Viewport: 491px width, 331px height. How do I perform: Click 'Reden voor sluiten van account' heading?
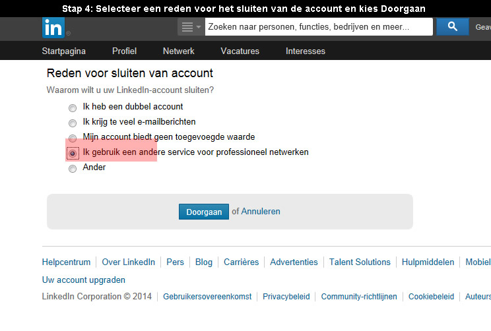tap(129, 73)
